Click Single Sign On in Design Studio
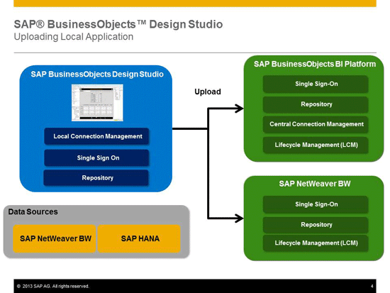390x293 pixels. click(x=96, y=157)
